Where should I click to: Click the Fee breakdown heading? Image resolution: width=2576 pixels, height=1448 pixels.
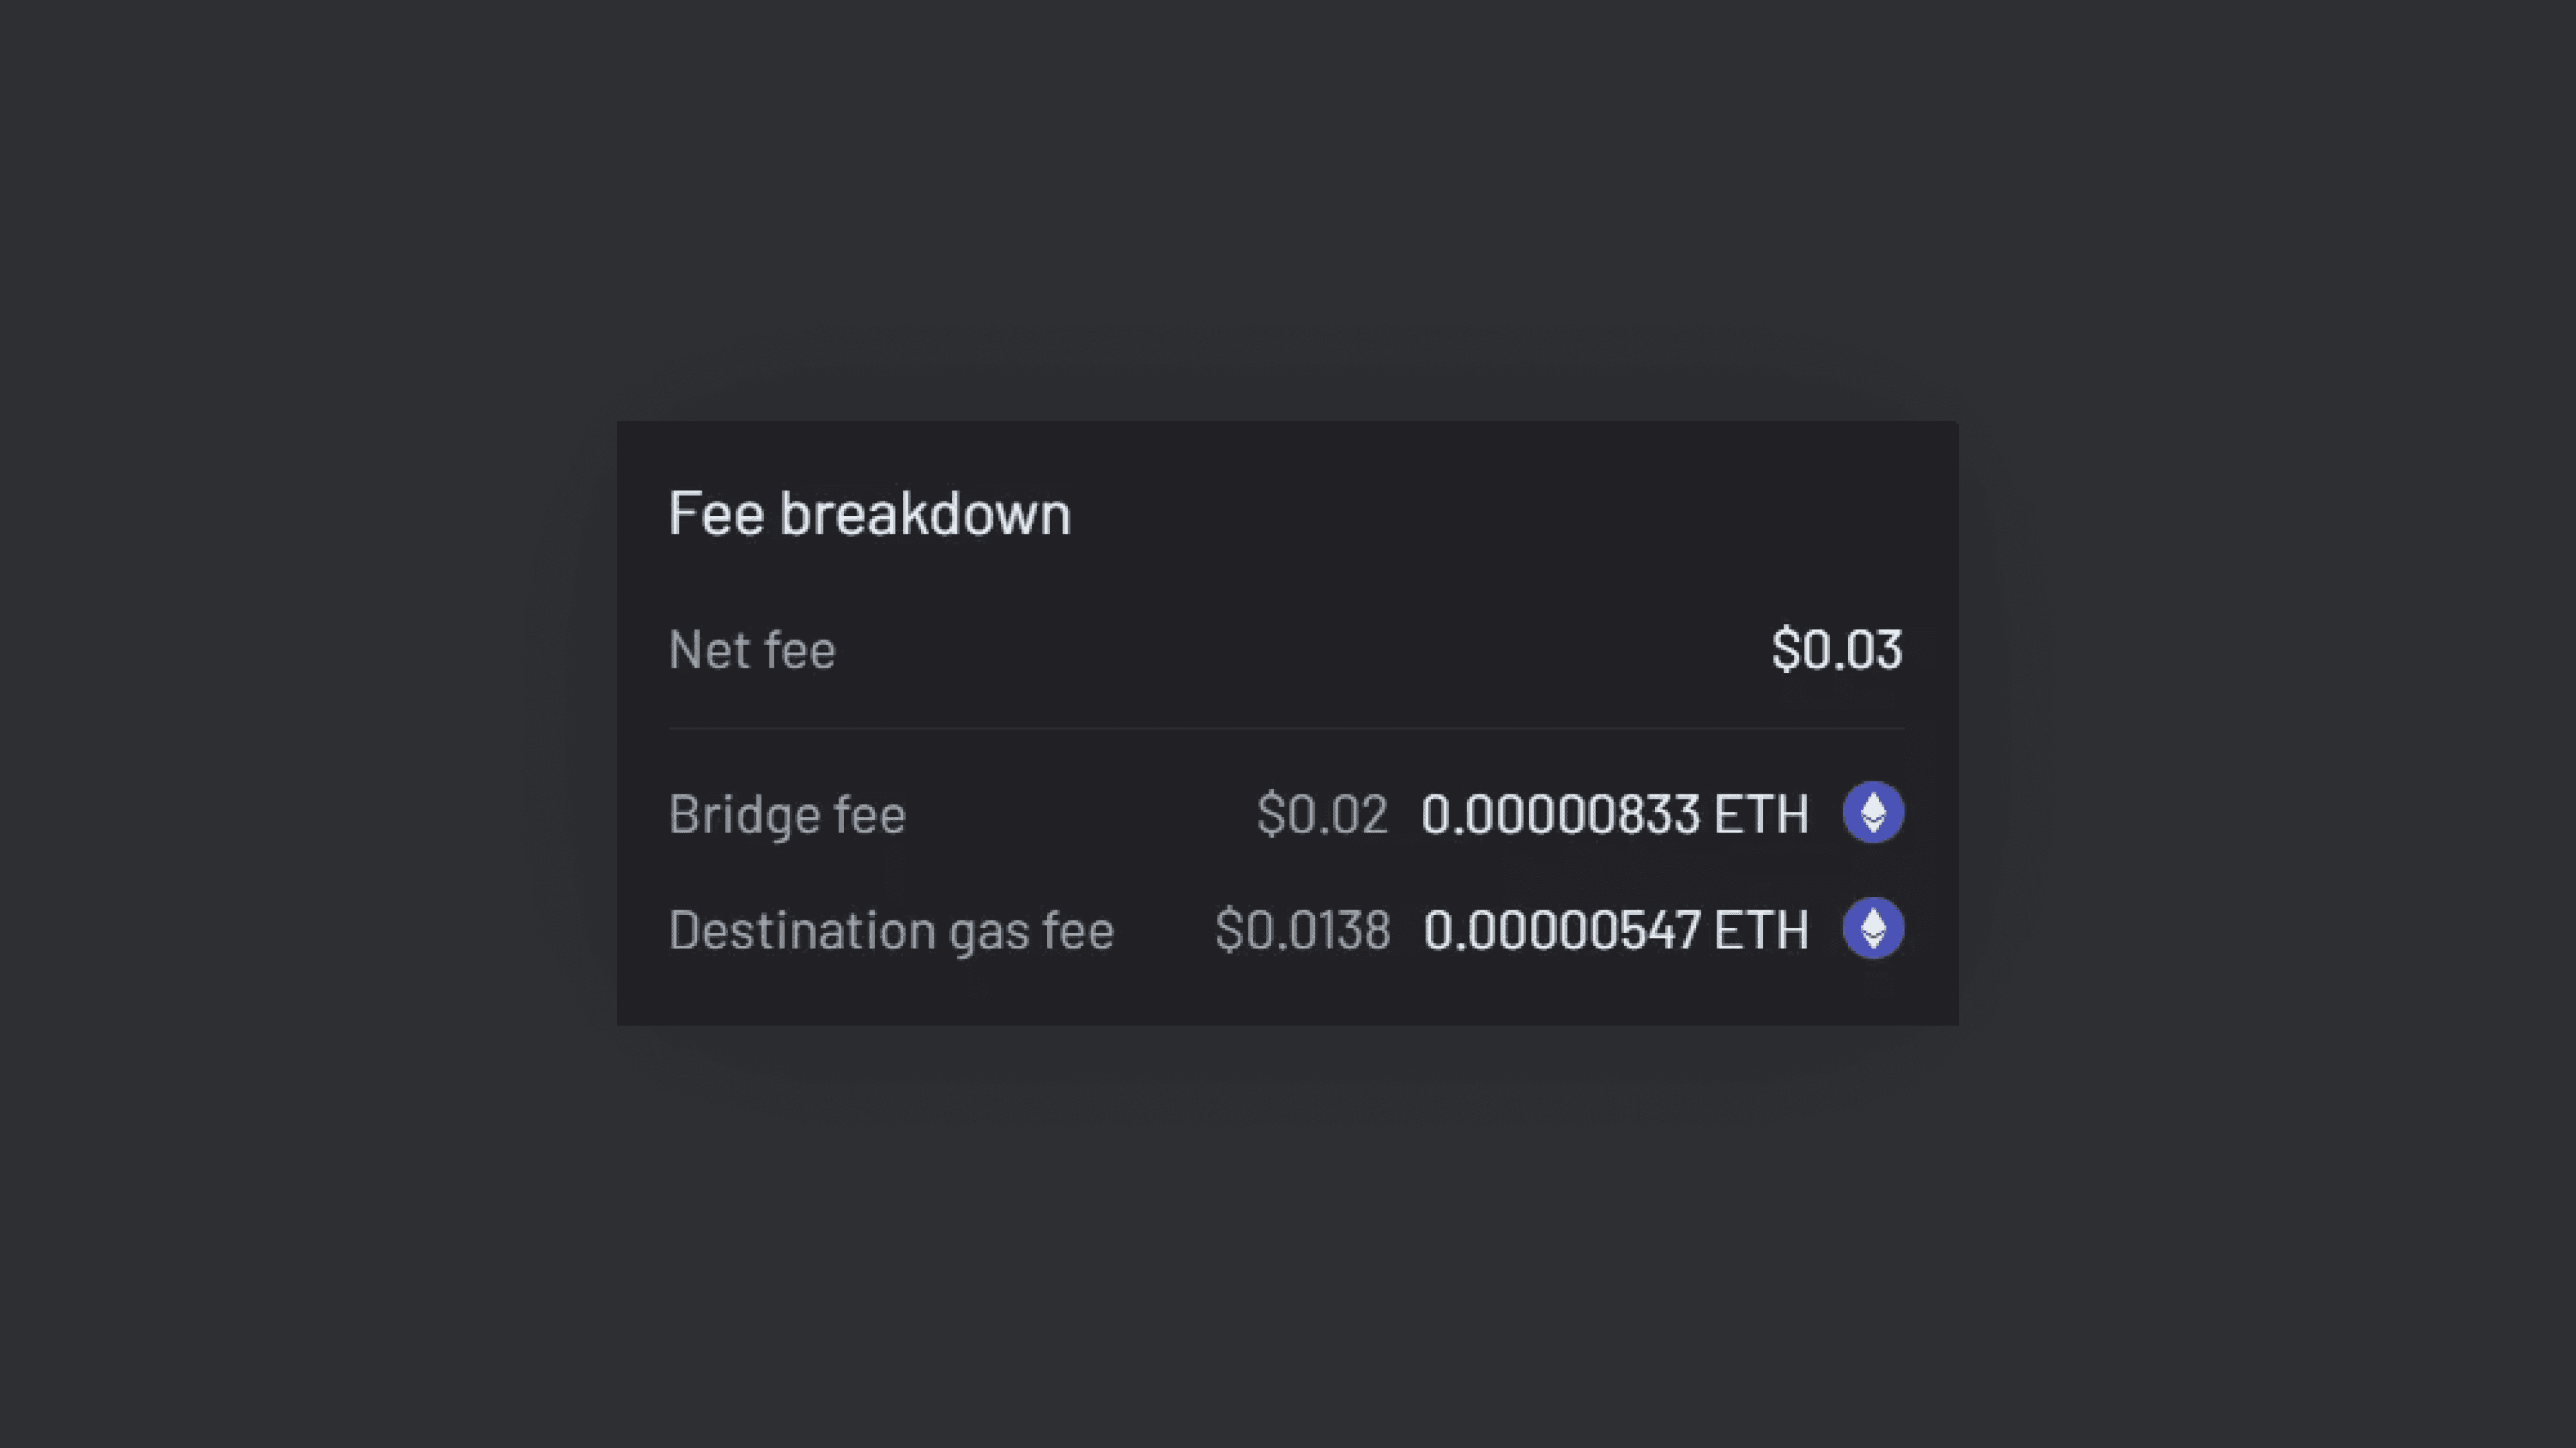tap(869, 513)
